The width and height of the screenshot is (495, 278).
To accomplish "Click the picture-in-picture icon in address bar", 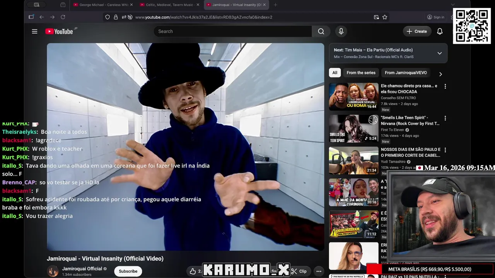I will 376,17.
